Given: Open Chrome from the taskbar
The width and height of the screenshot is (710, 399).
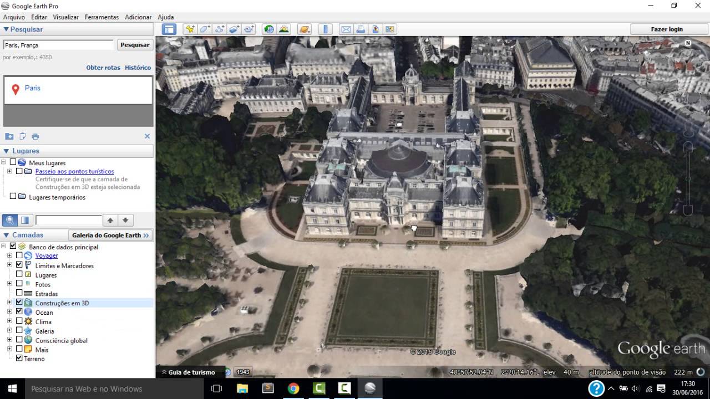Looking at the screenshot, I should (293, 388).
